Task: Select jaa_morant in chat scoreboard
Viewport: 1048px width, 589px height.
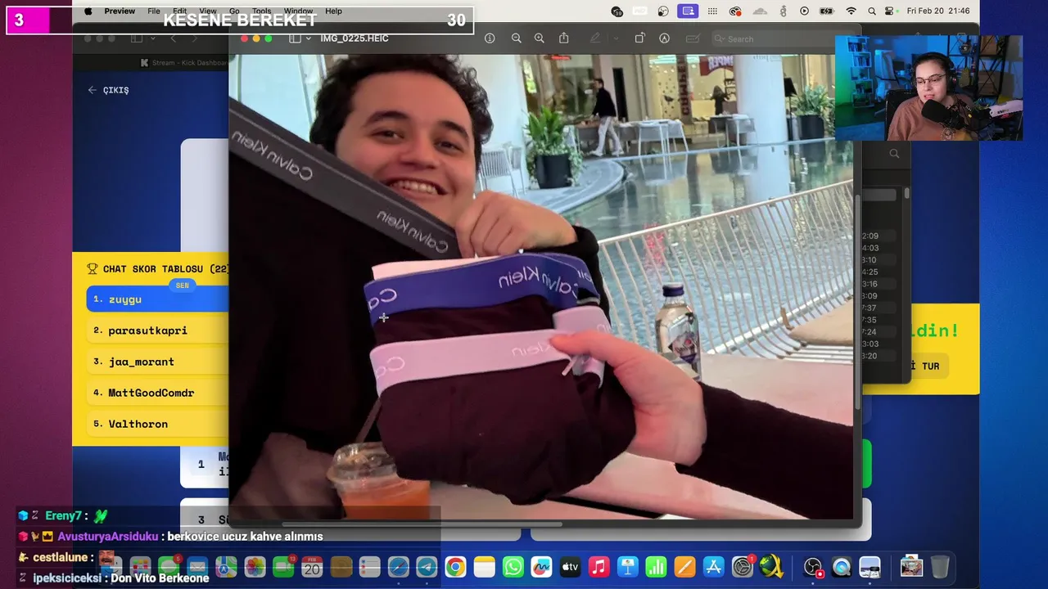Action: [x=157, y=362]
